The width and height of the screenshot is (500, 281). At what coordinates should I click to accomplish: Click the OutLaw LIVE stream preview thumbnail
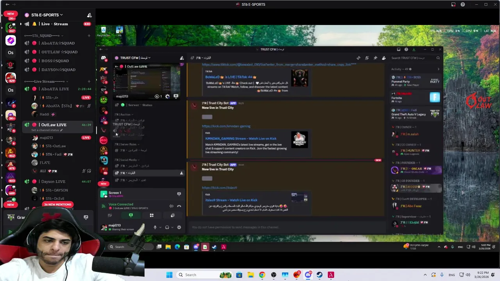pos(147,81)
